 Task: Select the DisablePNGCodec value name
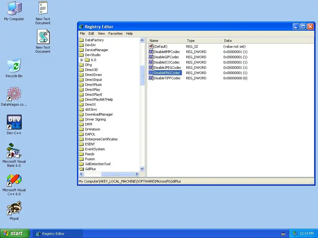click(167, 73)
